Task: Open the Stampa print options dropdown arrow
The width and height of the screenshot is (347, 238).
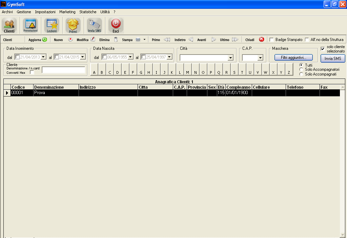Action: (144, 40)
